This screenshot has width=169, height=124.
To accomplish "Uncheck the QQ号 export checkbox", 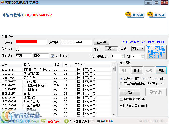I will coord(121,79).
